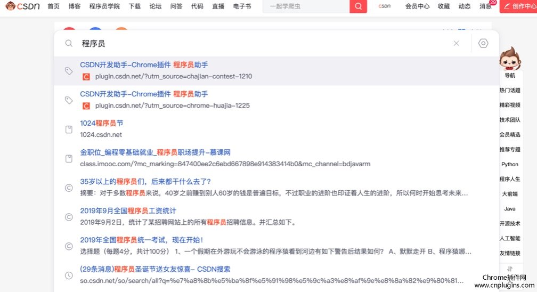Open 电子书 in top navigation
537x292 pixels.
point(242,6)
